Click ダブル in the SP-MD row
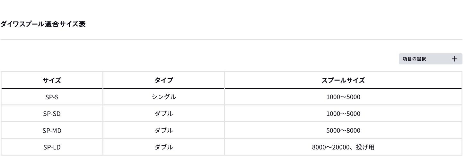The height and width of the screenshot is (161, 465). point(163,130)
